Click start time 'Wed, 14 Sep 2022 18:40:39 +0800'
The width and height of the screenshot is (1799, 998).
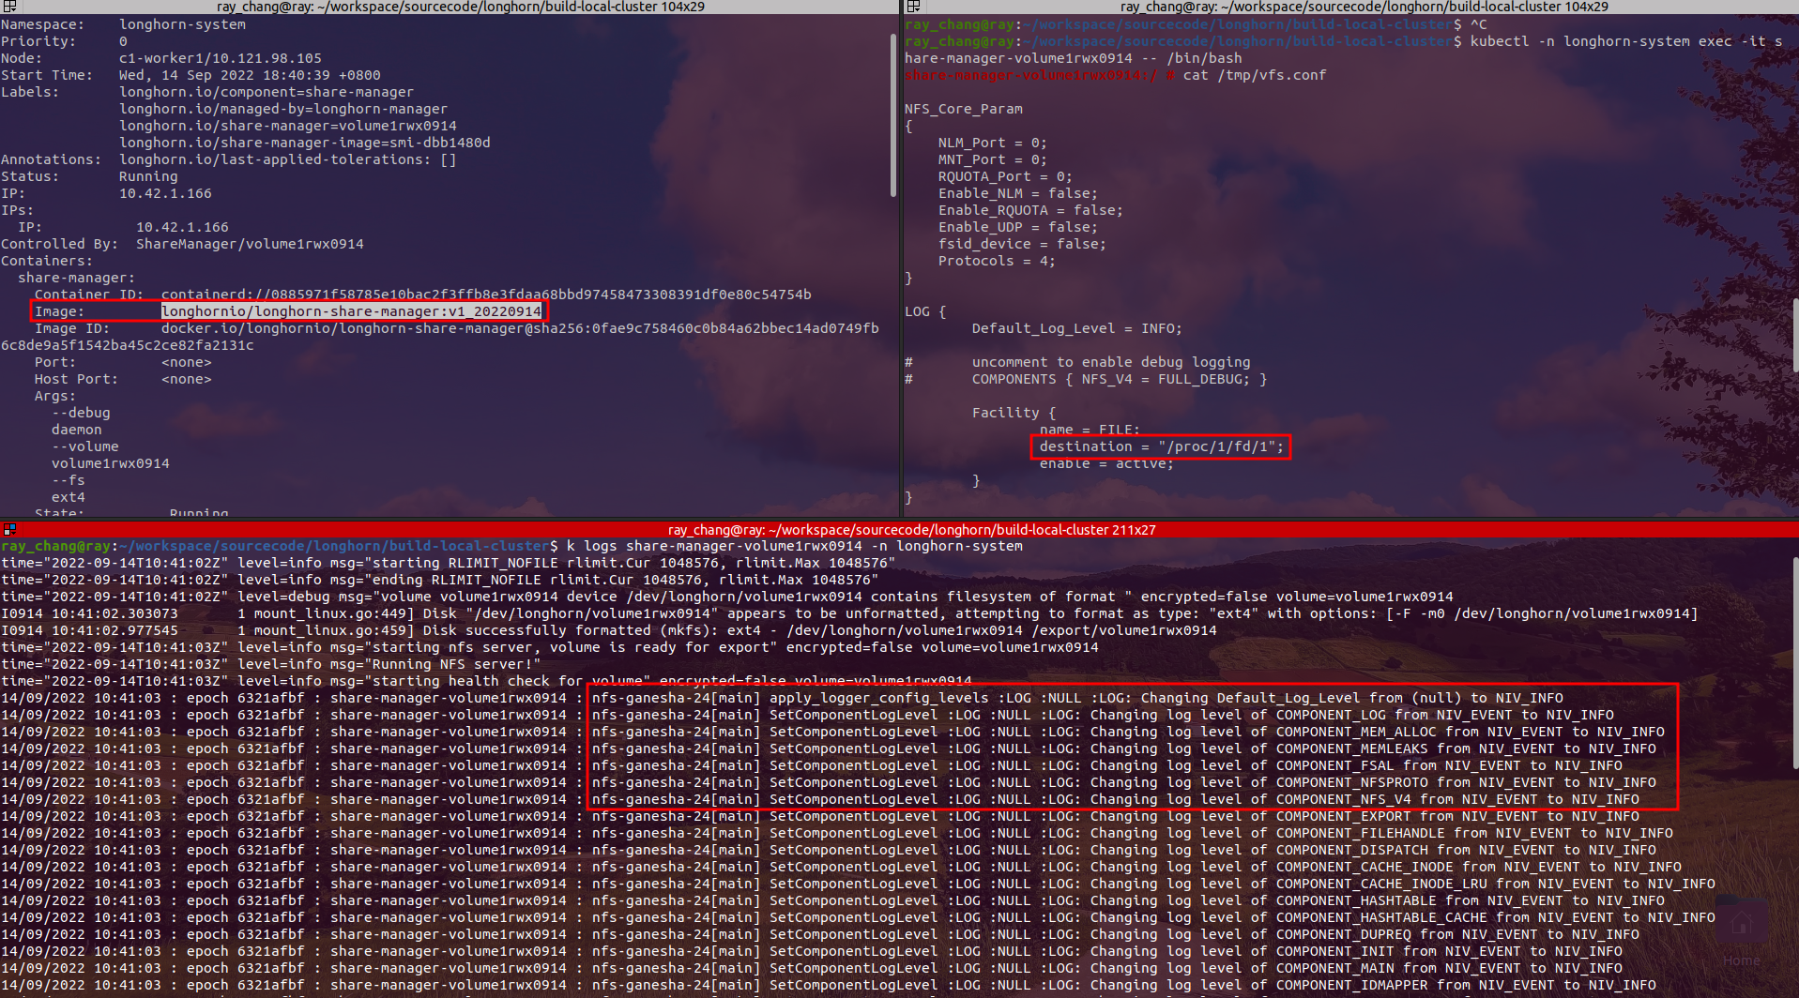tap(250, 75)
